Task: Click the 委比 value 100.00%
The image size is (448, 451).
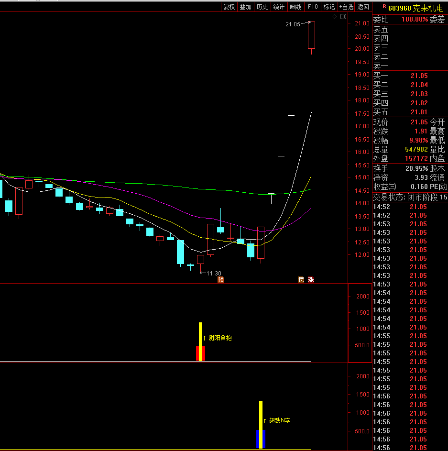Action: [x=415, y=19]
